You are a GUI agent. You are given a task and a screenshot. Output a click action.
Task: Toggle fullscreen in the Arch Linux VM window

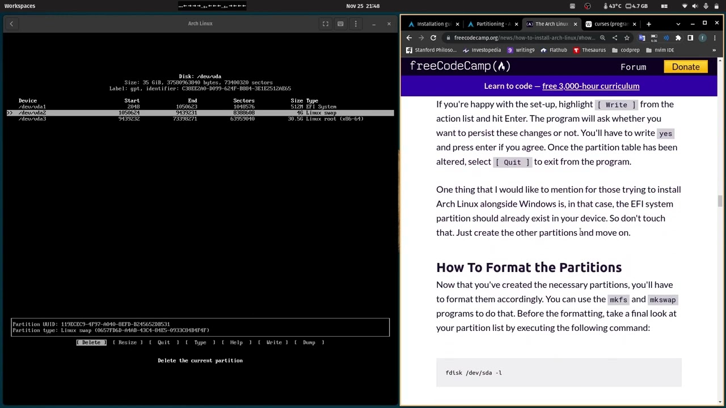click(x=326, y=24)
